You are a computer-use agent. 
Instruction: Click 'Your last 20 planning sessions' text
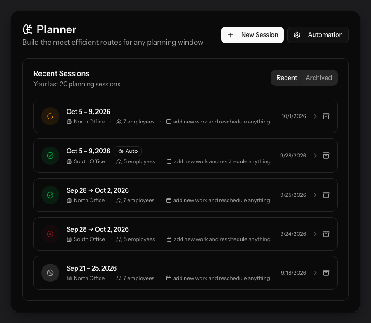click(77, 84)
